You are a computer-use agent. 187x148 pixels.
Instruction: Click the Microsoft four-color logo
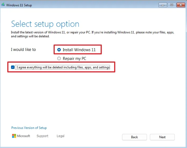point(14,136)
